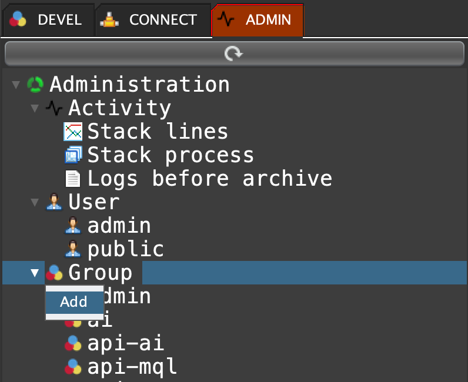Select the ADMIN tab
The height and width of the screenshot is (382, 468).
point(257,20)
